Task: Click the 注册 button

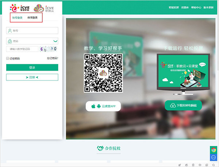Action: click(x=32, y=77)
